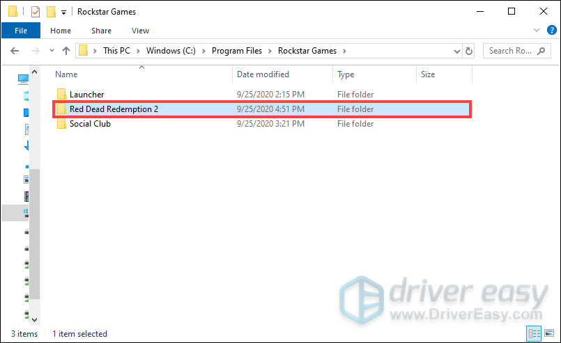Viewport: 561px width, 343px height.
Task: Expand the chevron after This PC breadcrumb
Action: click(138, 51)
